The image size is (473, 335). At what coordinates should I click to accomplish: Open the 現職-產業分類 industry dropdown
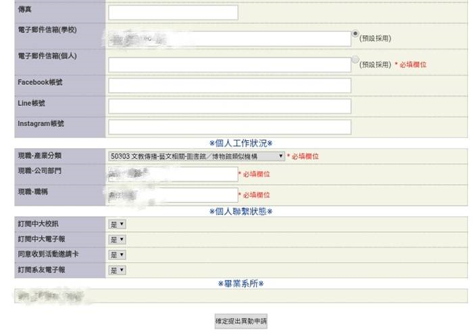coord(196,156)
